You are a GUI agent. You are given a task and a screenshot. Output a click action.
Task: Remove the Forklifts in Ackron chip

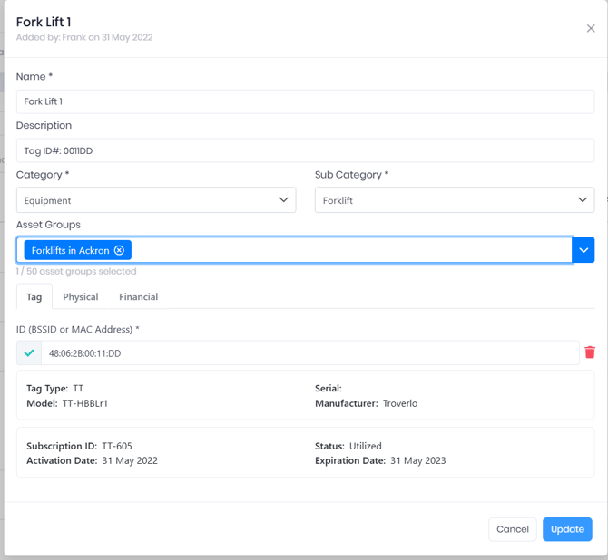pyautogui.click(x=119, y=250)
